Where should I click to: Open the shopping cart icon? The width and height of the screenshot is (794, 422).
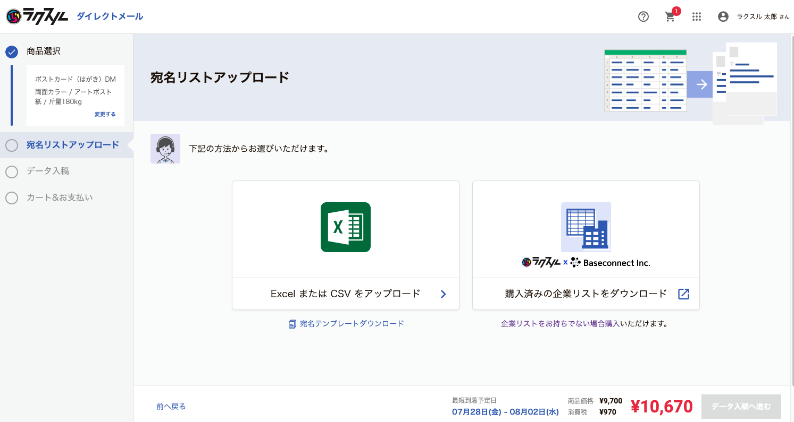(670, 16)
